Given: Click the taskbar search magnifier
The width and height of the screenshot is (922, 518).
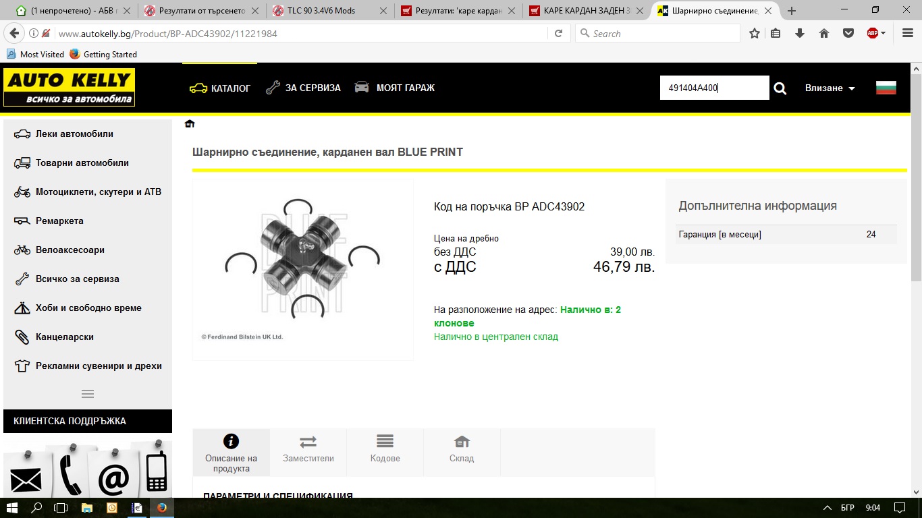Looking at the screenshot, I should [37, 507].
